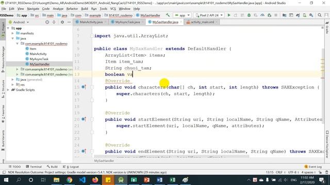Click the UTF-8 encoding selector in status bar
This screenshot has height=185, width=330.
click(x=293, y=172)
